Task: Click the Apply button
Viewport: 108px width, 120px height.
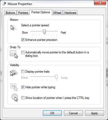Action: 94,113
